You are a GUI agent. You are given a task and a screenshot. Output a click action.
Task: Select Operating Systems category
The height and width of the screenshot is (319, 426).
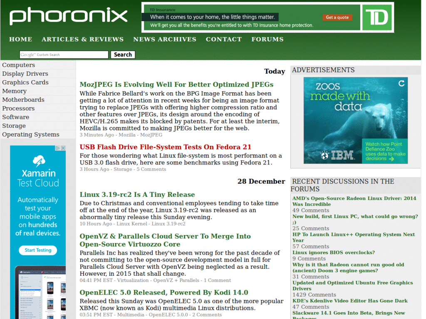(38, 135)
